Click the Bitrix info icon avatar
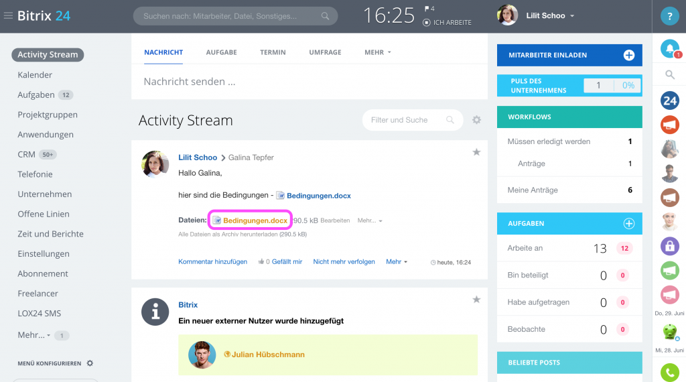Viewport: 686px width, 382px height. (x=155, y=312)
